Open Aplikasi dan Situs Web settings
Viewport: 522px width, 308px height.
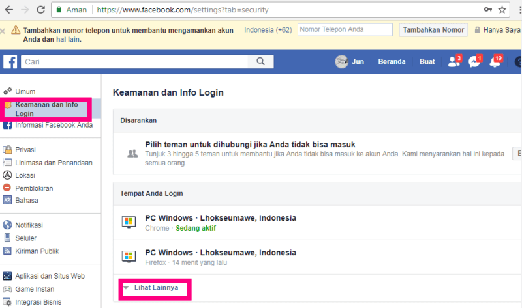50,276
